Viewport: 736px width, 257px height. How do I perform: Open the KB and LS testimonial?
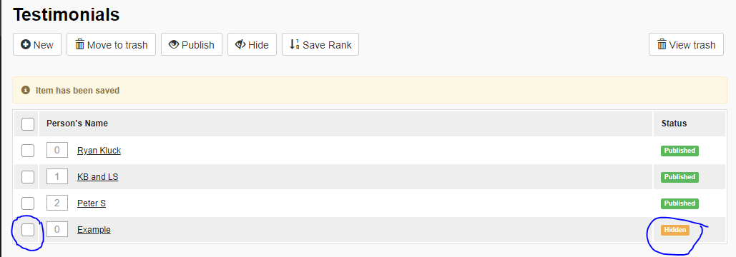[x=97, y=177]
